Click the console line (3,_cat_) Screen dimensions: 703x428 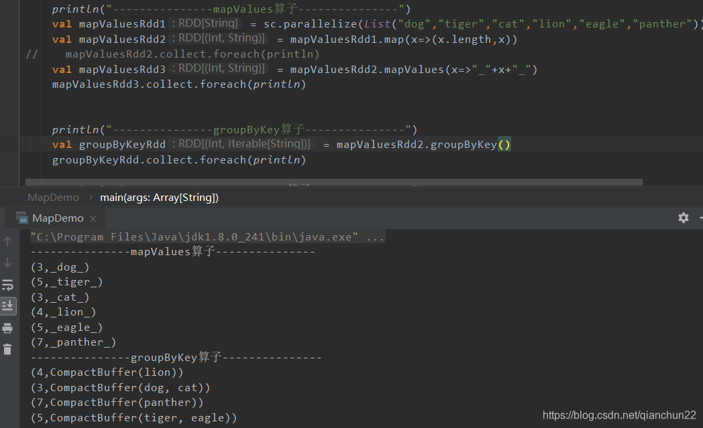[x=60, y=297]
